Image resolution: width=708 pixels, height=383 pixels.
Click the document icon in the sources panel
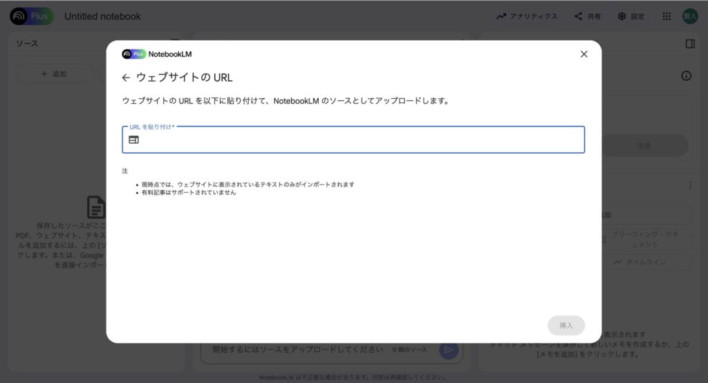click(x=95, y=207)
